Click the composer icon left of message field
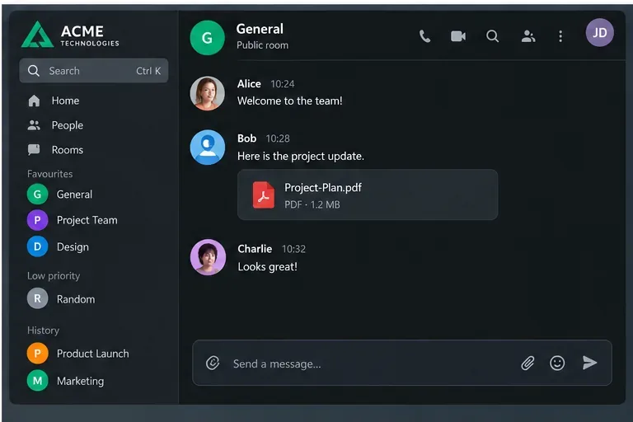Viewport: 633px width, 422px height. [x=213, y=363]
